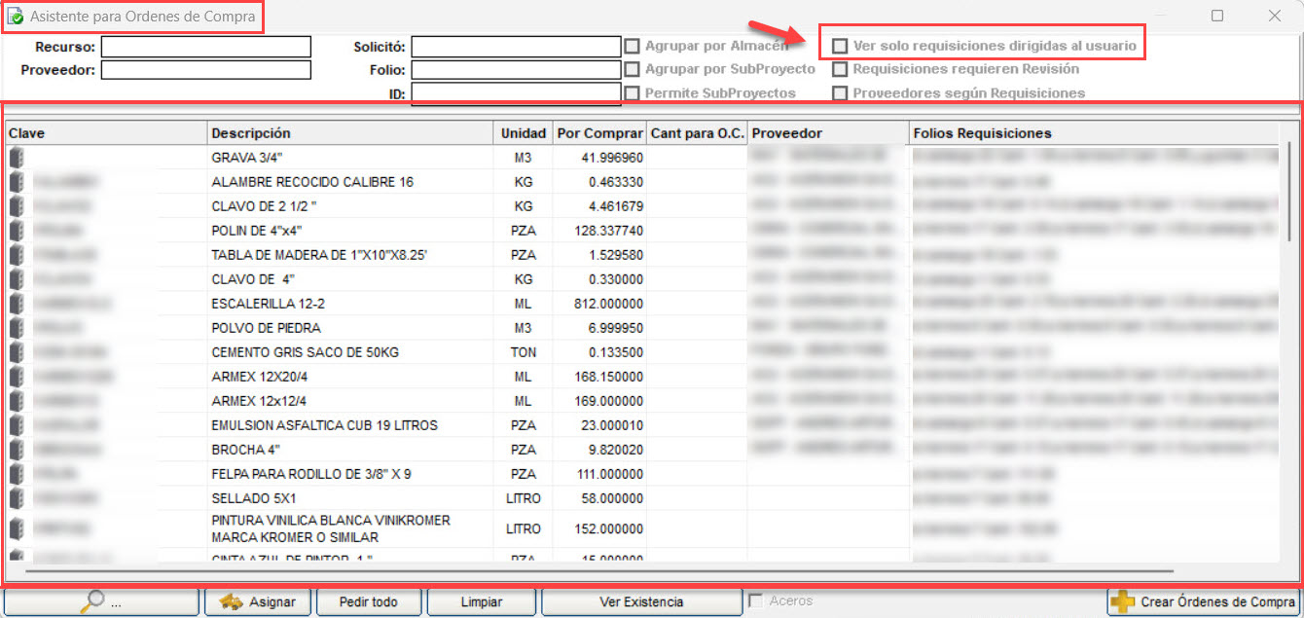Click the row icon beside POLVO DE PIEDRA
The width and height of the screenshot is (1304, 618).
[x=16, y=328]
